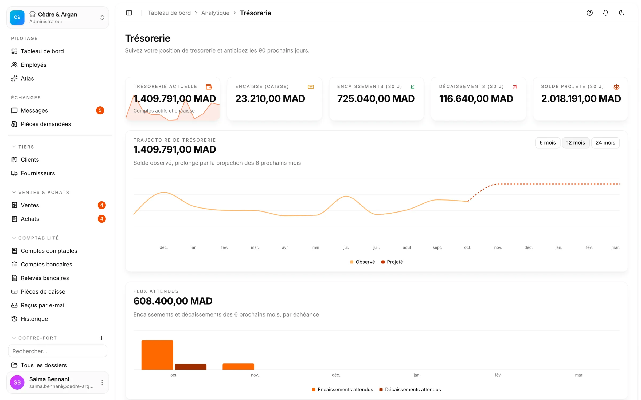Toggle dark mode moon icon
The image size is (641, 400).
(622, 13)
